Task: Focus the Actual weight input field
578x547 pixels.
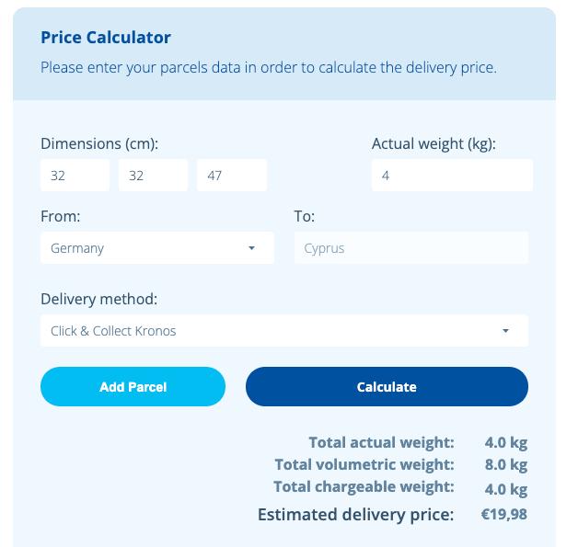Action: coord(451,176)
